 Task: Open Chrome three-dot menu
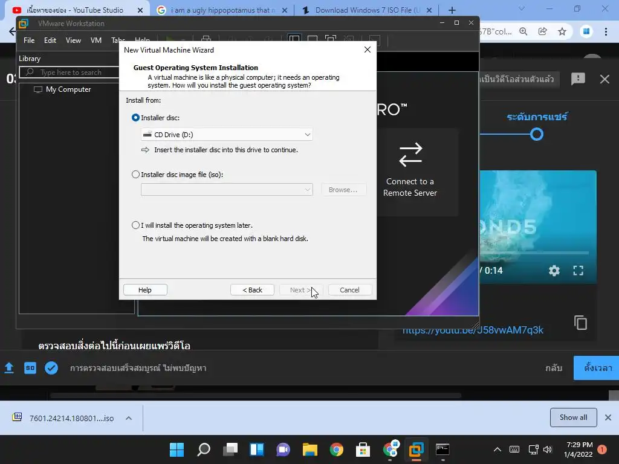[x=606, y=31]
